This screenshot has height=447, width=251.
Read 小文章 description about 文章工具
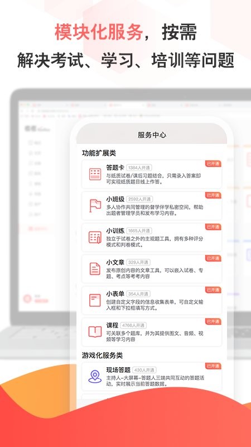coord(155,273)
